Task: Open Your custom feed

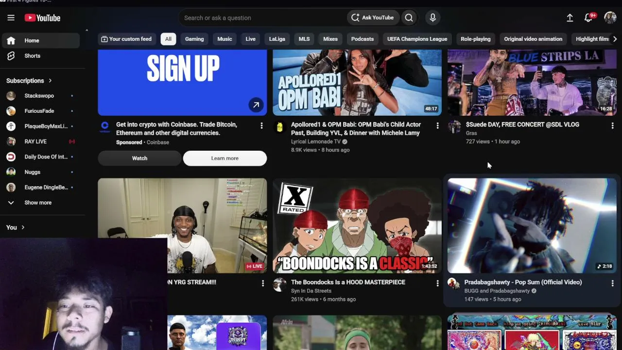Action: point(126,39)
